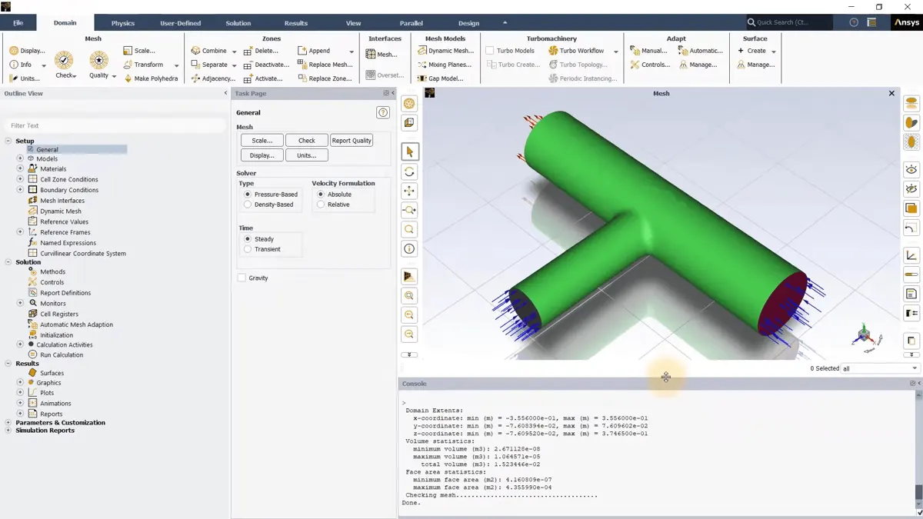Screen dimensions: 923x519
Task: Switch to the Solution ribbon tab
Action: pos(238,23)
